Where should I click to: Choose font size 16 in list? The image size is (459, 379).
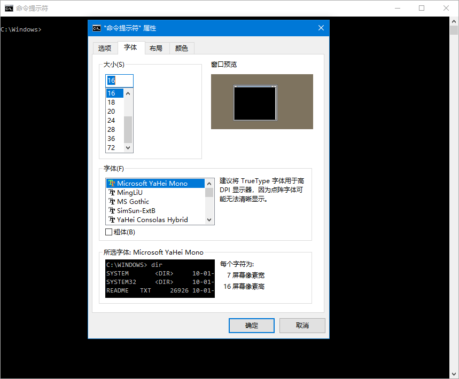[114, 93]
